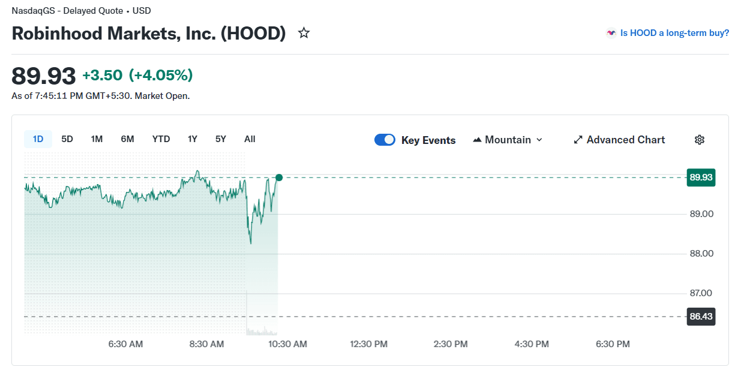
Task: Select the 1M range tab
Action: click(x=97, y=139)
